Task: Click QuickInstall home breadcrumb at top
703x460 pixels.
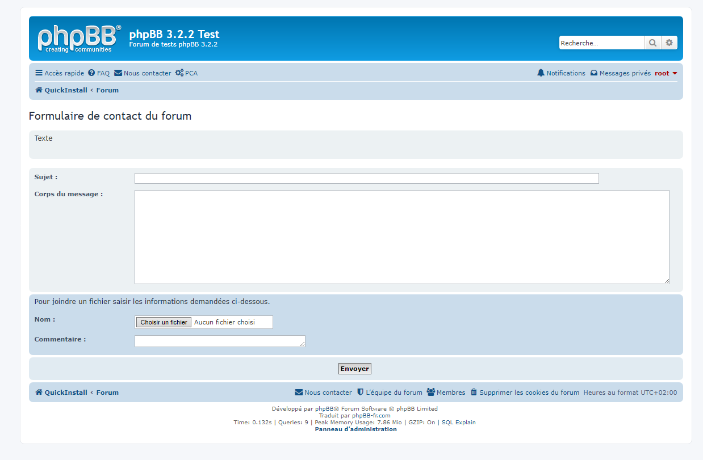Action: (61, 90)
